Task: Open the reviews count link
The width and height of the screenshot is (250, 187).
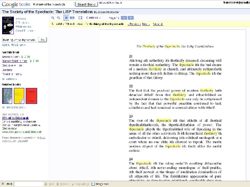Action: point(22,23)
